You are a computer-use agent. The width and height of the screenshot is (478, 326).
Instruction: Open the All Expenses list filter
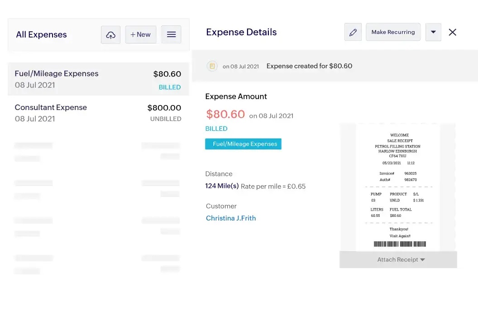[41, 34]
